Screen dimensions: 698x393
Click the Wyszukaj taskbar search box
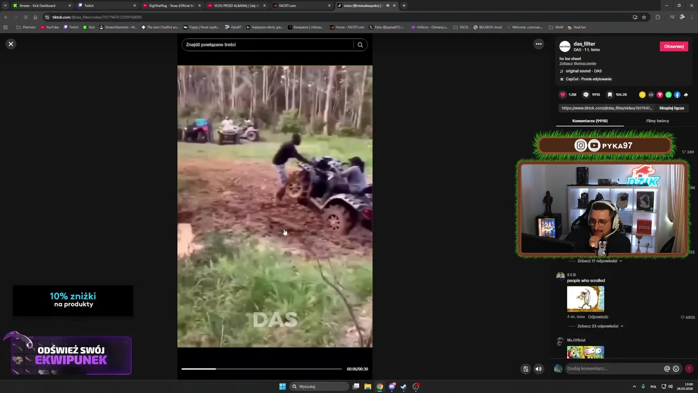coord(320,386)
